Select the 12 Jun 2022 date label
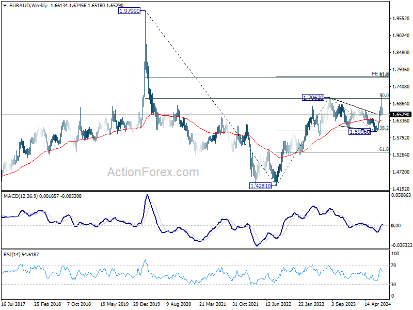Screen dimensions: 413x310 coord(278,304)
